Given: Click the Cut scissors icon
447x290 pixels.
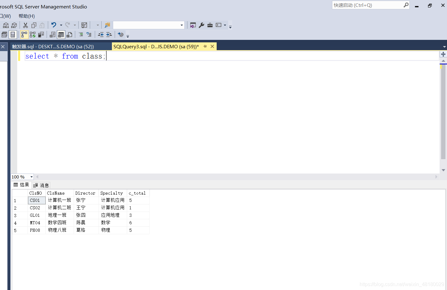Looking at the screenshot, I should 25,25.
